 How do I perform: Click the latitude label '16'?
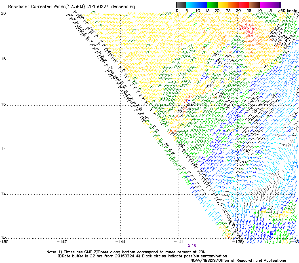click(x=3, y=104)
